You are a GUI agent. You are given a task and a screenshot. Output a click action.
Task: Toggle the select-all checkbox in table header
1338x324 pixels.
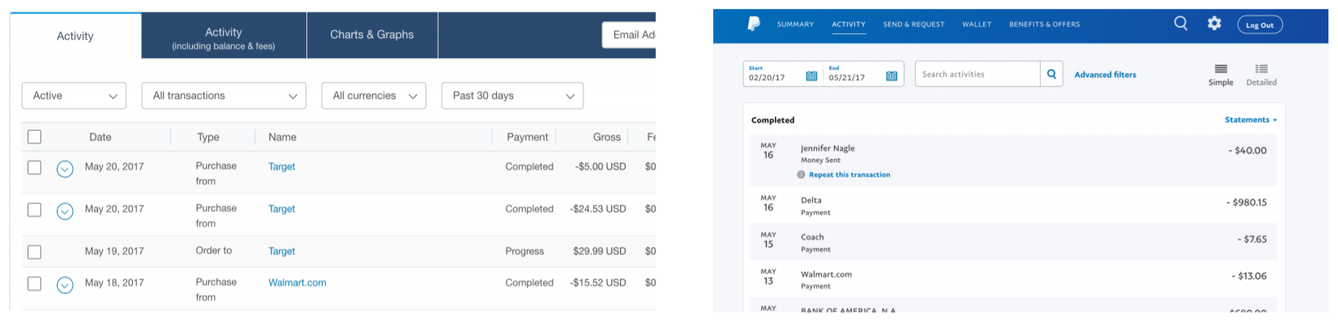click(34, 137)
